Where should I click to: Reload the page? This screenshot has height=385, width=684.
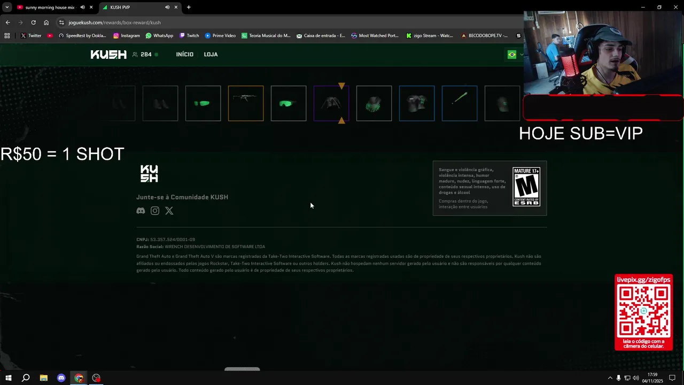point(33,22)
